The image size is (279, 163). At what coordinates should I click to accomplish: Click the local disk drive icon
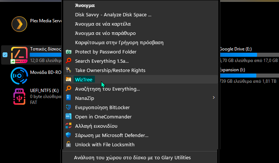17,55
